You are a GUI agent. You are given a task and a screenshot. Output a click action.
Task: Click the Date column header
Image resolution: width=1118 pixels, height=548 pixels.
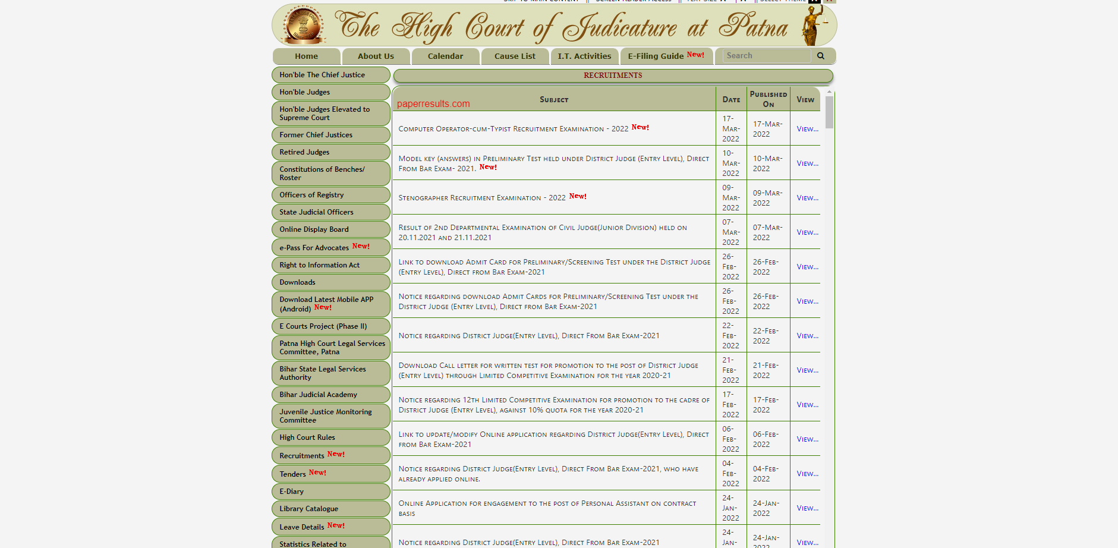pos(731,99)
